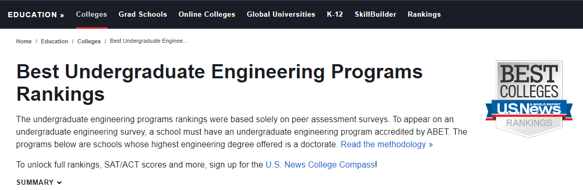
Task: Click the Best Colleges U.S. News badge
Action: click(529, 99)
